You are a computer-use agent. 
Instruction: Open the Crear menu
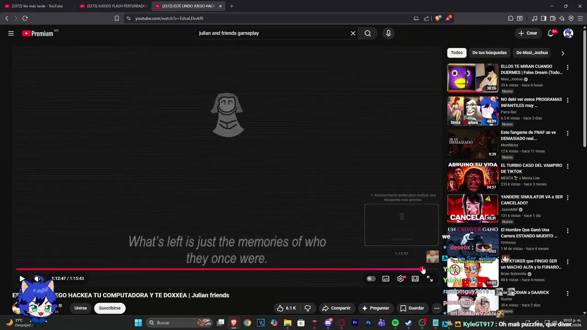tap(528, 33)
